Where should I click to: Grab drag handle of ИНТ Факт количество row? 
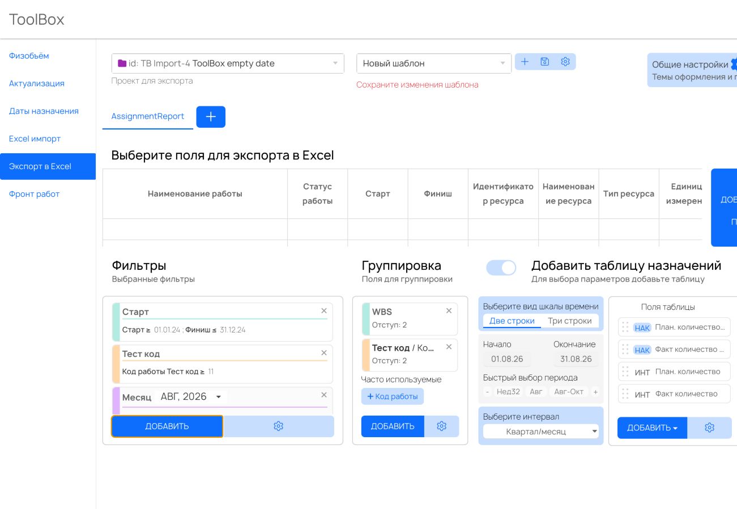pos(625,394)
